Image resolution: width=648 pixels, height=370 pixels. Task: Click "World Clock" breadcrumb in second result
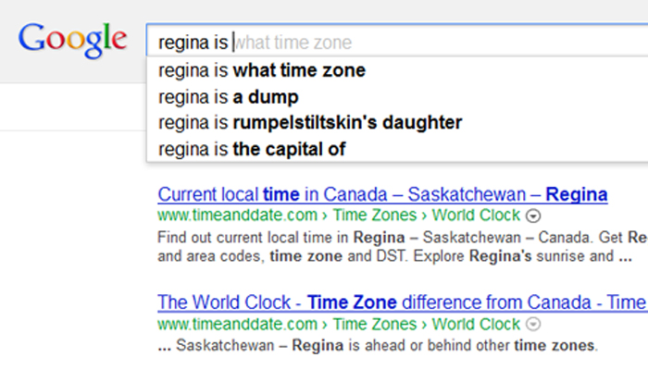coord(478,325)
